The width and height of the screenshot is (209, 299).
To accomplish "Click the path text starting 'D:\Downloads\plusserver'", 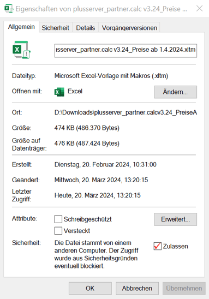I will pos(126,112).
